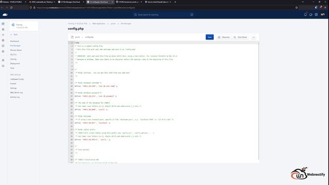
Task: Click the second icon in left rail
Action: point(3,29)
